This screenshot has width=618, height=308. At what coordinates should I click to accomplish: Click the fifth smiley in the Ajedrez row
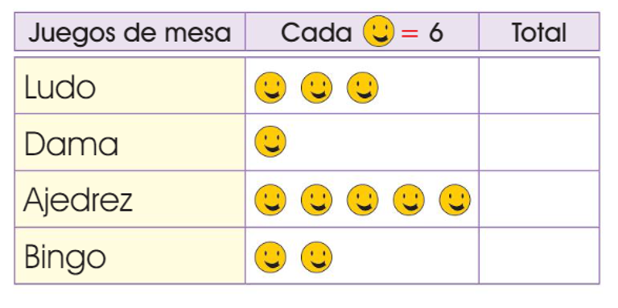click(455, 199)
